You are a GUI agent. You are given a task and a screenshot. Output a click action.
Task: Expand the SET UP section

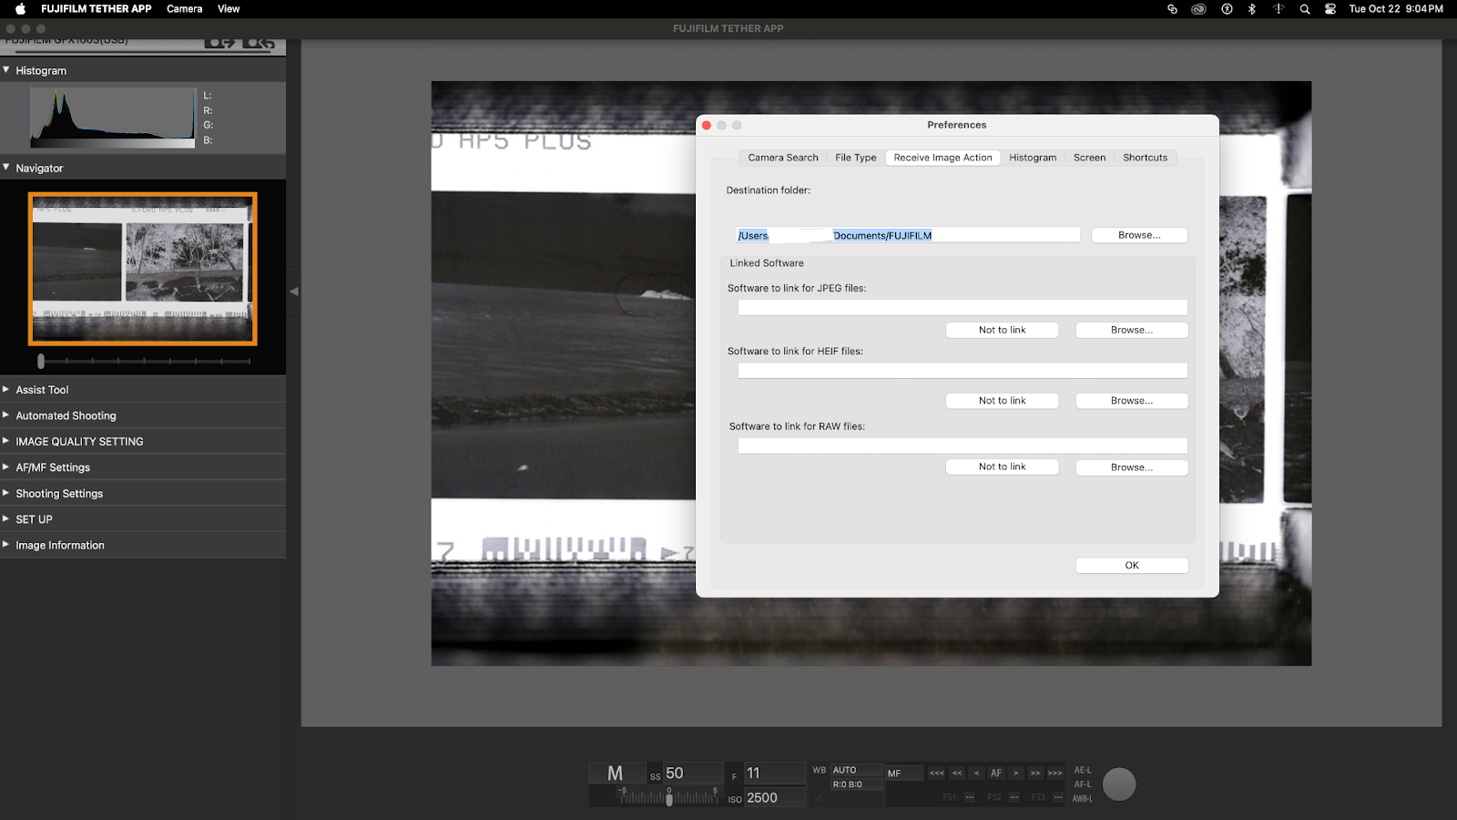point(6,519)
